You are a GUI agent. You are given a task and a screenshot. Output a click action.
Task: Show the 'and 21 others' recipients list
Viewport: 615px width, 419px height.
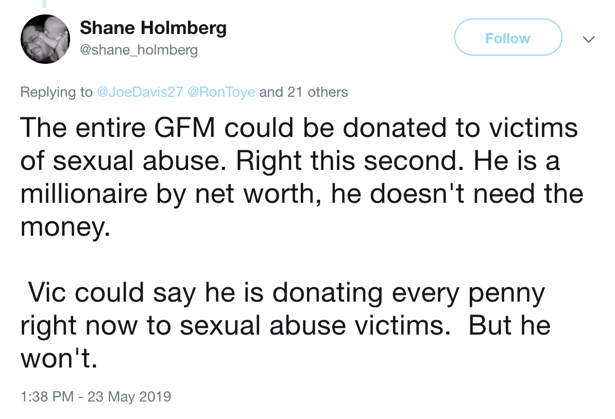click(303, 92)
